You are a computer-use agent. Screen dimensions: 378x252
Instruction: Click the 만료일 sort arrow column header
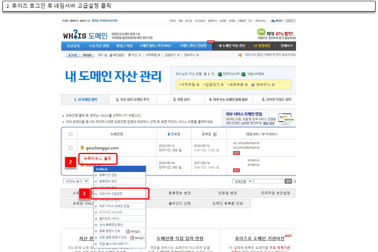(x=174, y=134)
